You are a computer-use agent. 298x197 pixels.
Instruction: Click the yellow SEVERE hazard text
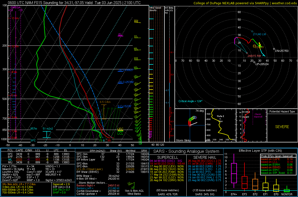point(282,127)
